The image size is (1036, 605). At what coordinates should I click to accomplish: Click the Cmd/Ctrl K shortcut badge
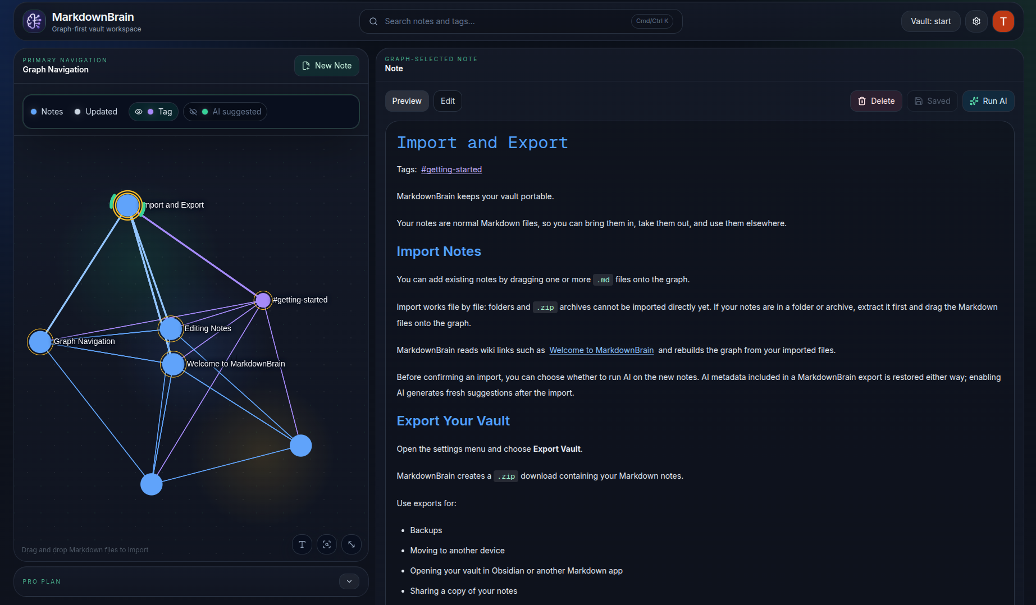coord(652,21)
